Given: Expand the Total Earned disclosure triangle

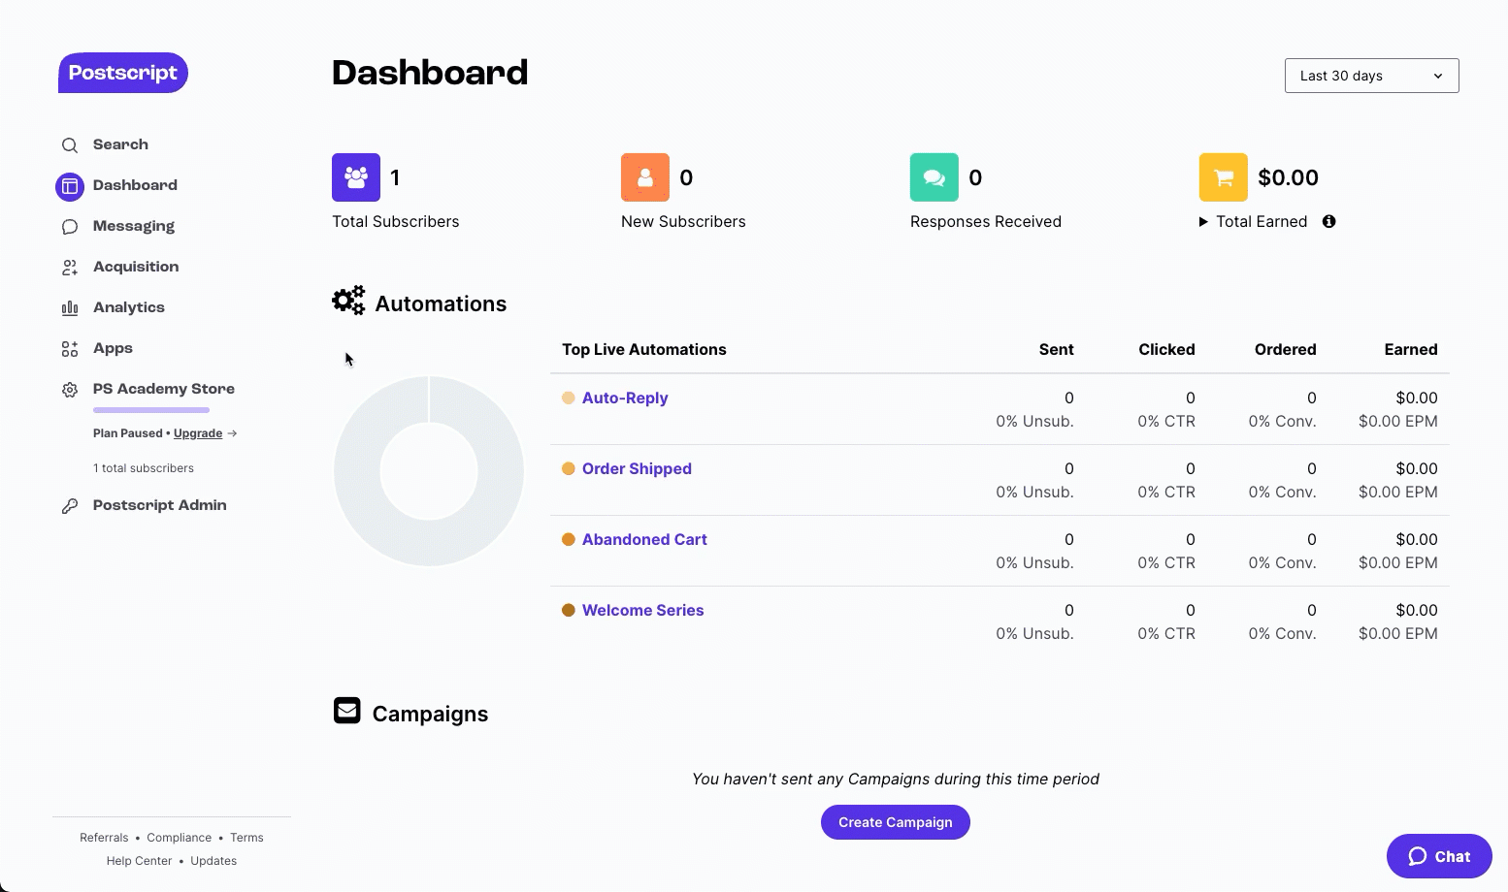Looking at the screenshot, I should pos(1203,222).
